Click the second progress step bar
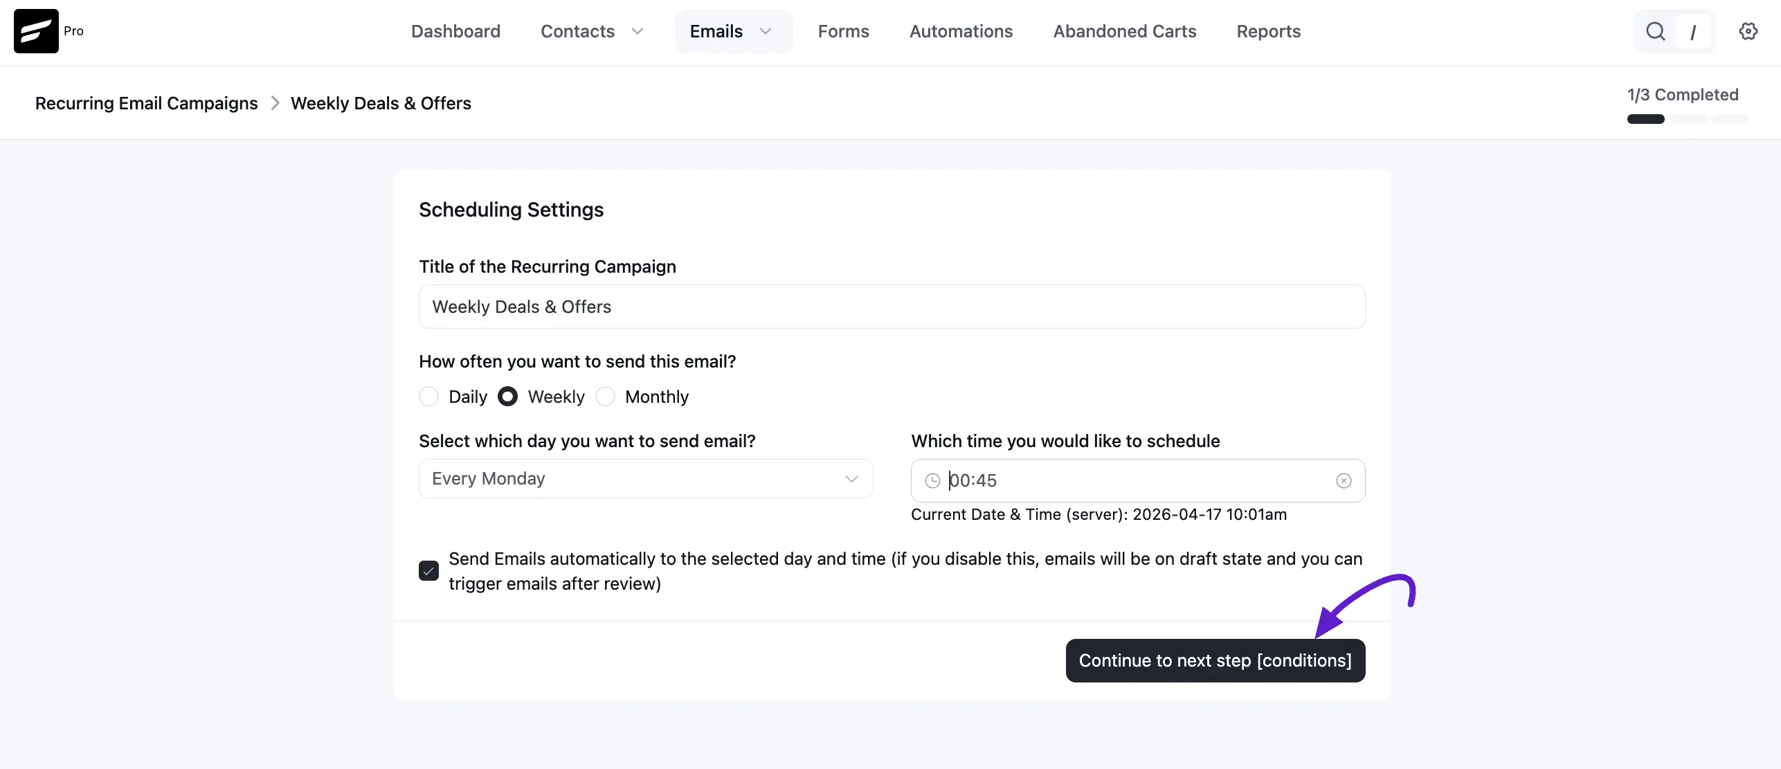1781x769 pixels. pyautogui.click(x=1689, y=119)
